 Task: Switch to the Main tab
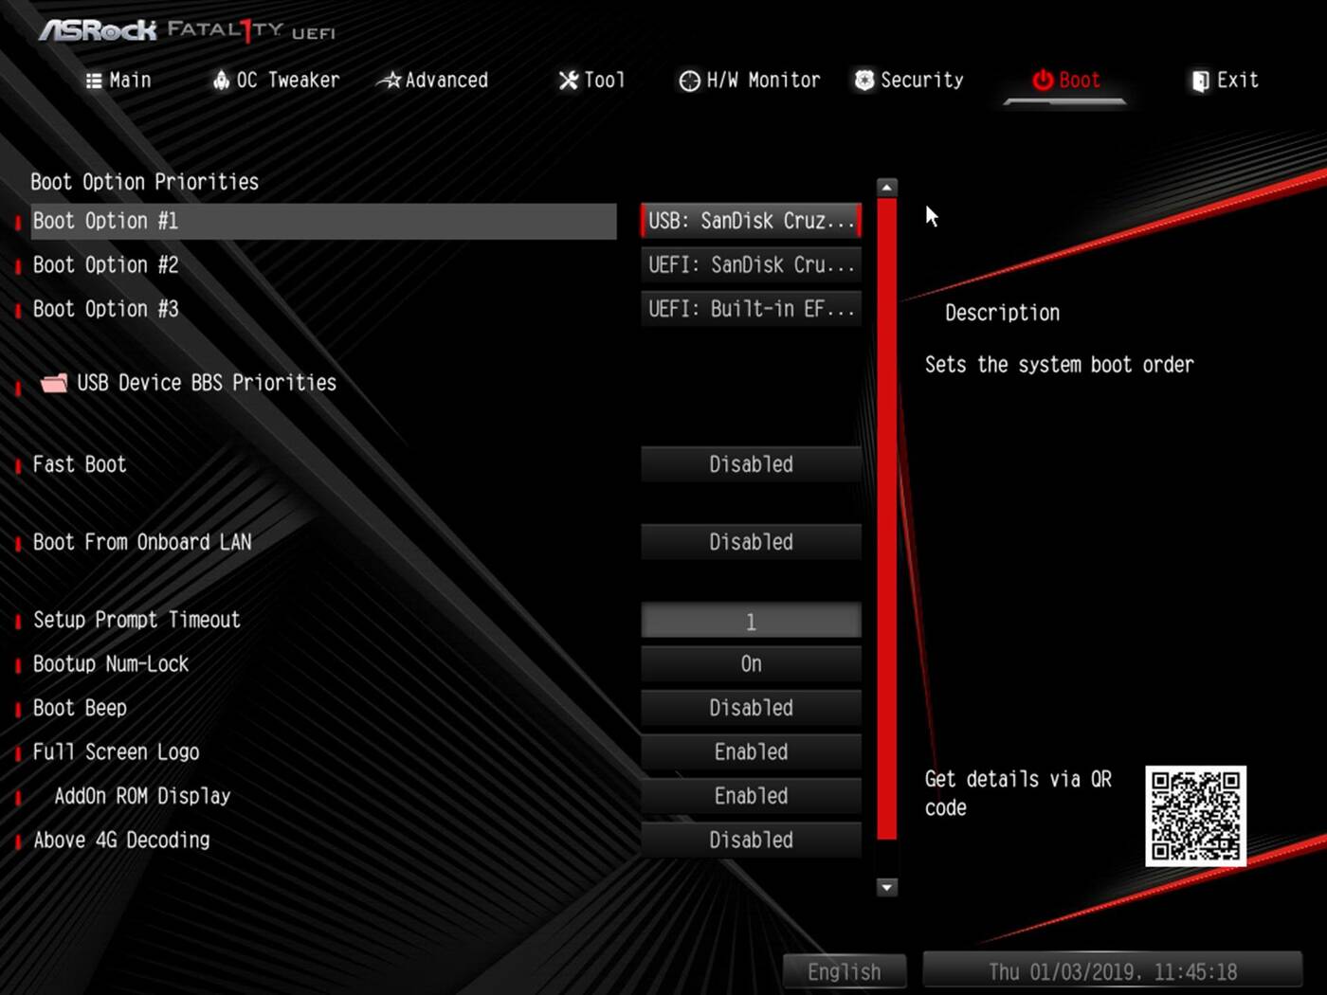pyautogui.click(x=118, y=81)
